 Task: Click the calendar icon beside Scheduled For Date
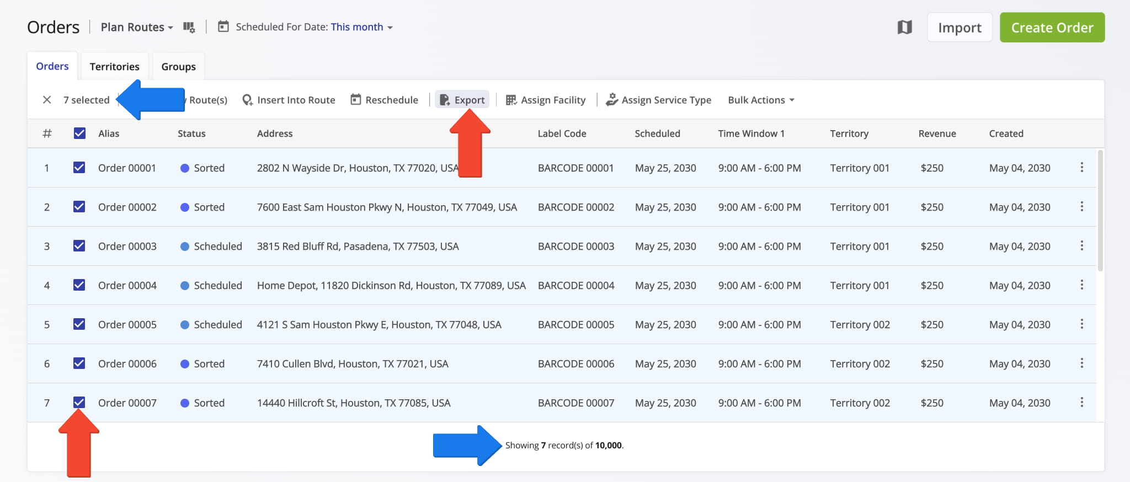(x=223, y=26)
